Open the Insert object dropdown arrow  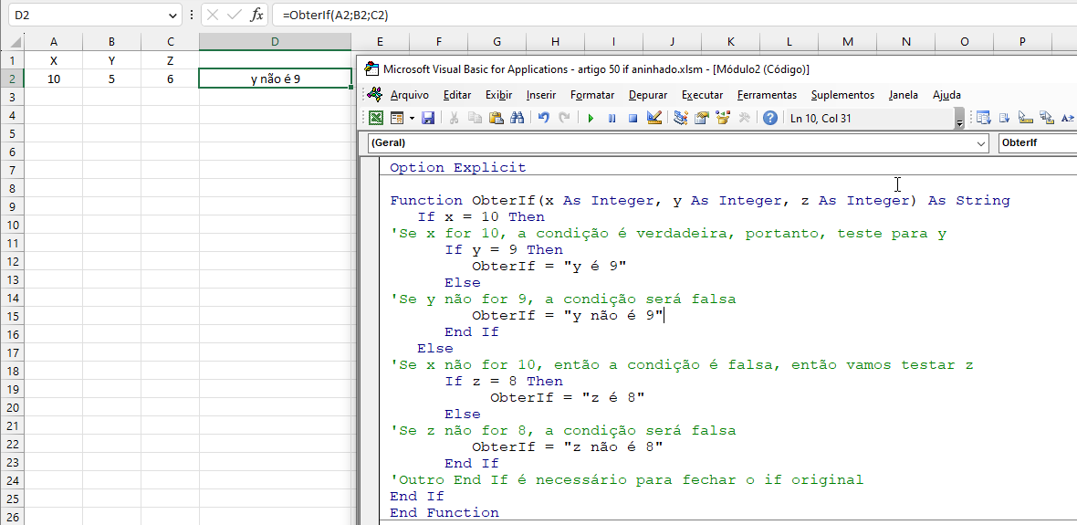click(x=412, y=118)
